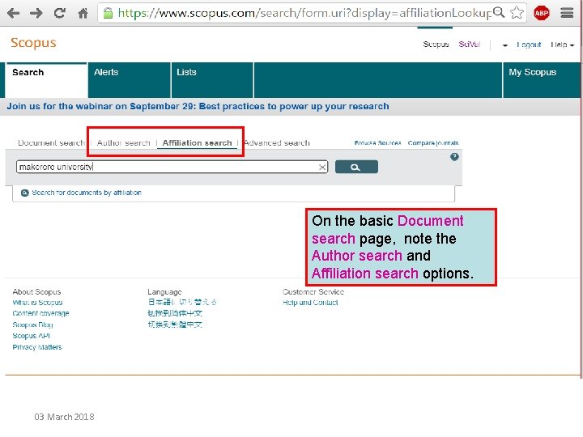Click the green padlock security icon
Screen dimensions: 583x437
[109, 13]
